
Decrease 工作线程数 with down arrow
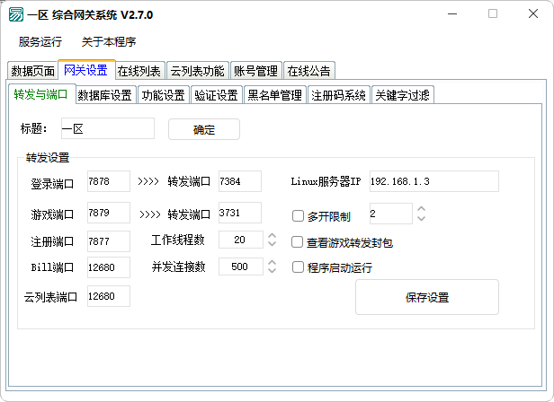tap(273, 244)
